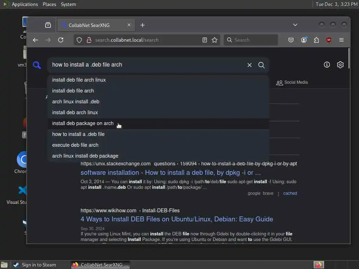Reload the current page

tap(61, 40)
